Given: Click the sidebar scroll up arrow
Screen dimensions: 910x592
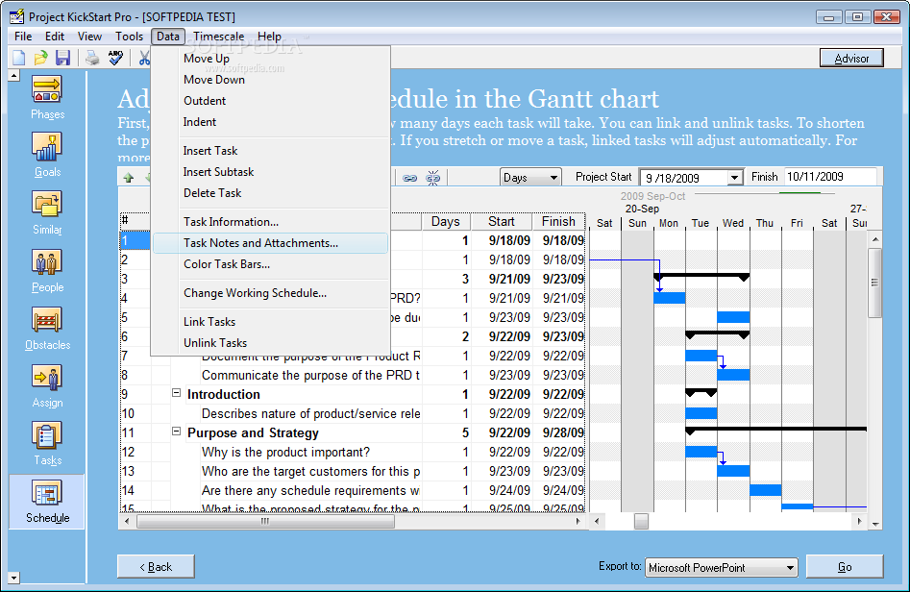Looking at the screenshot, I should click(x=13, y=76).
